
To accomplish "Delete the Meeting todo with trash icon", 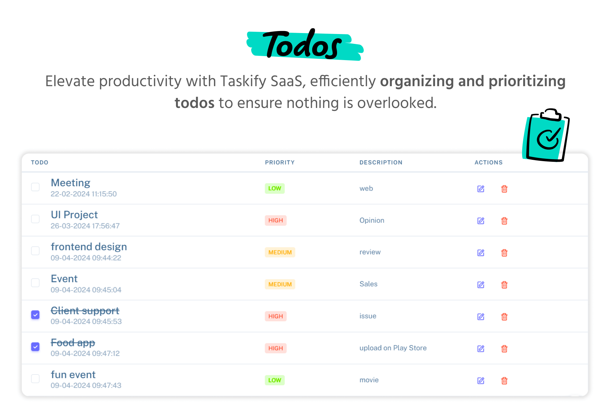I will click(x=504, y=189).
